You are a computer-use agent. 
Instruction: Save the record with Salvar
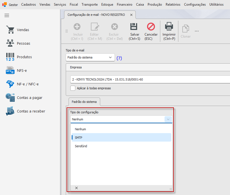point(134,32)
